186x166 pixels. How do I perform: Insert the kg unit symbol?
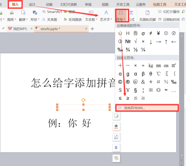coord(151,65)
